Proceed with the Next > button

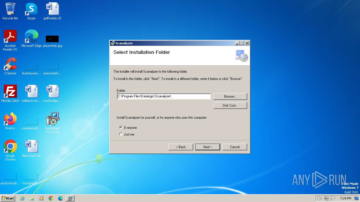coord(208,147)
